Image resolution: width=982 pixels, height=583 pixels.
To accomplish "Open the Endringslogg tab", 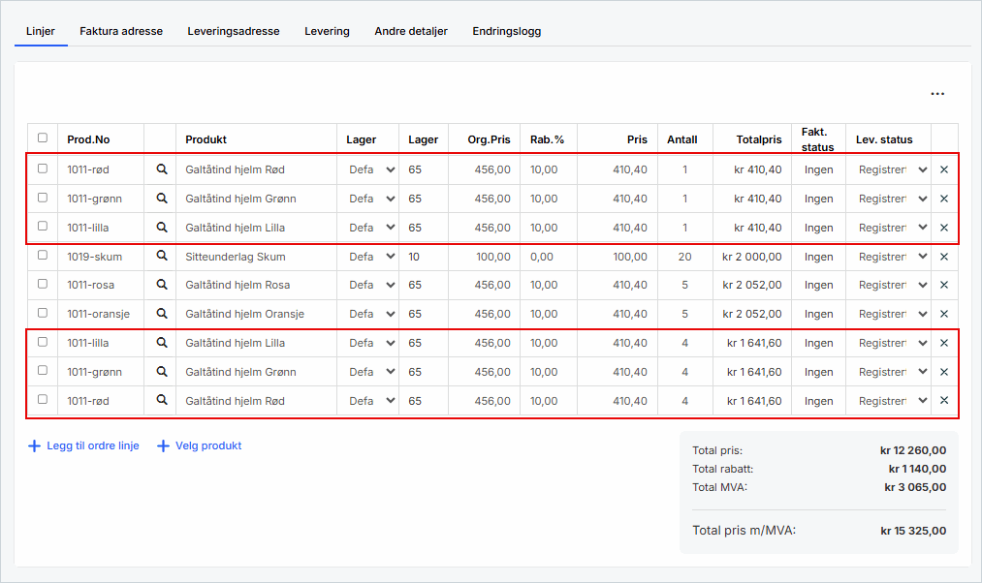I will click(x=506, y=31).
